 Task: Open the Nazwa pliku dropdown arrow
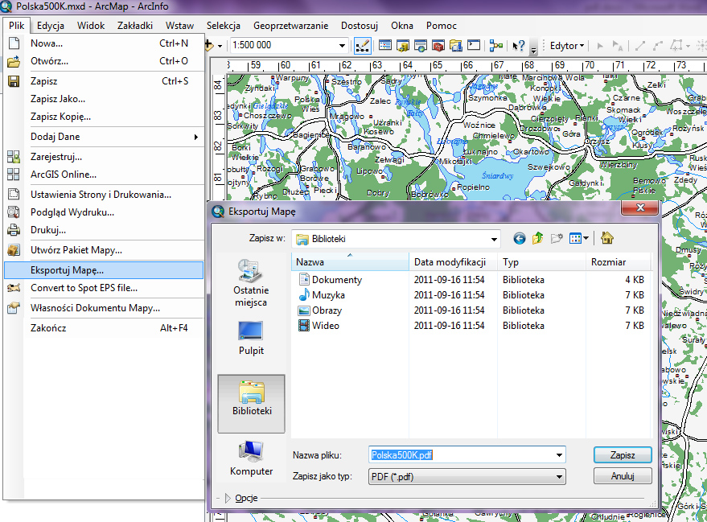pos(559,455)
